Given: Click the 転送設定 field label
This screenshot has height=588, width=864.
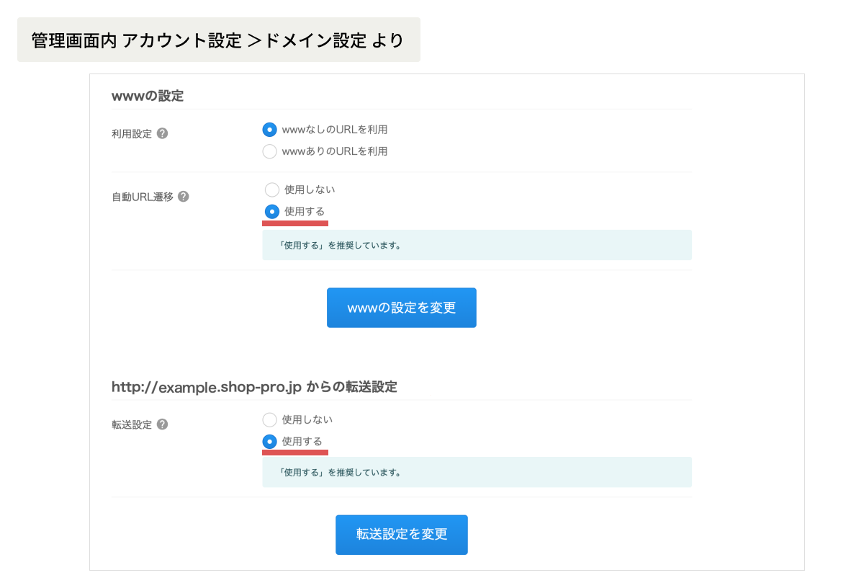Looking at the screenshot, I should pos(132,425).
